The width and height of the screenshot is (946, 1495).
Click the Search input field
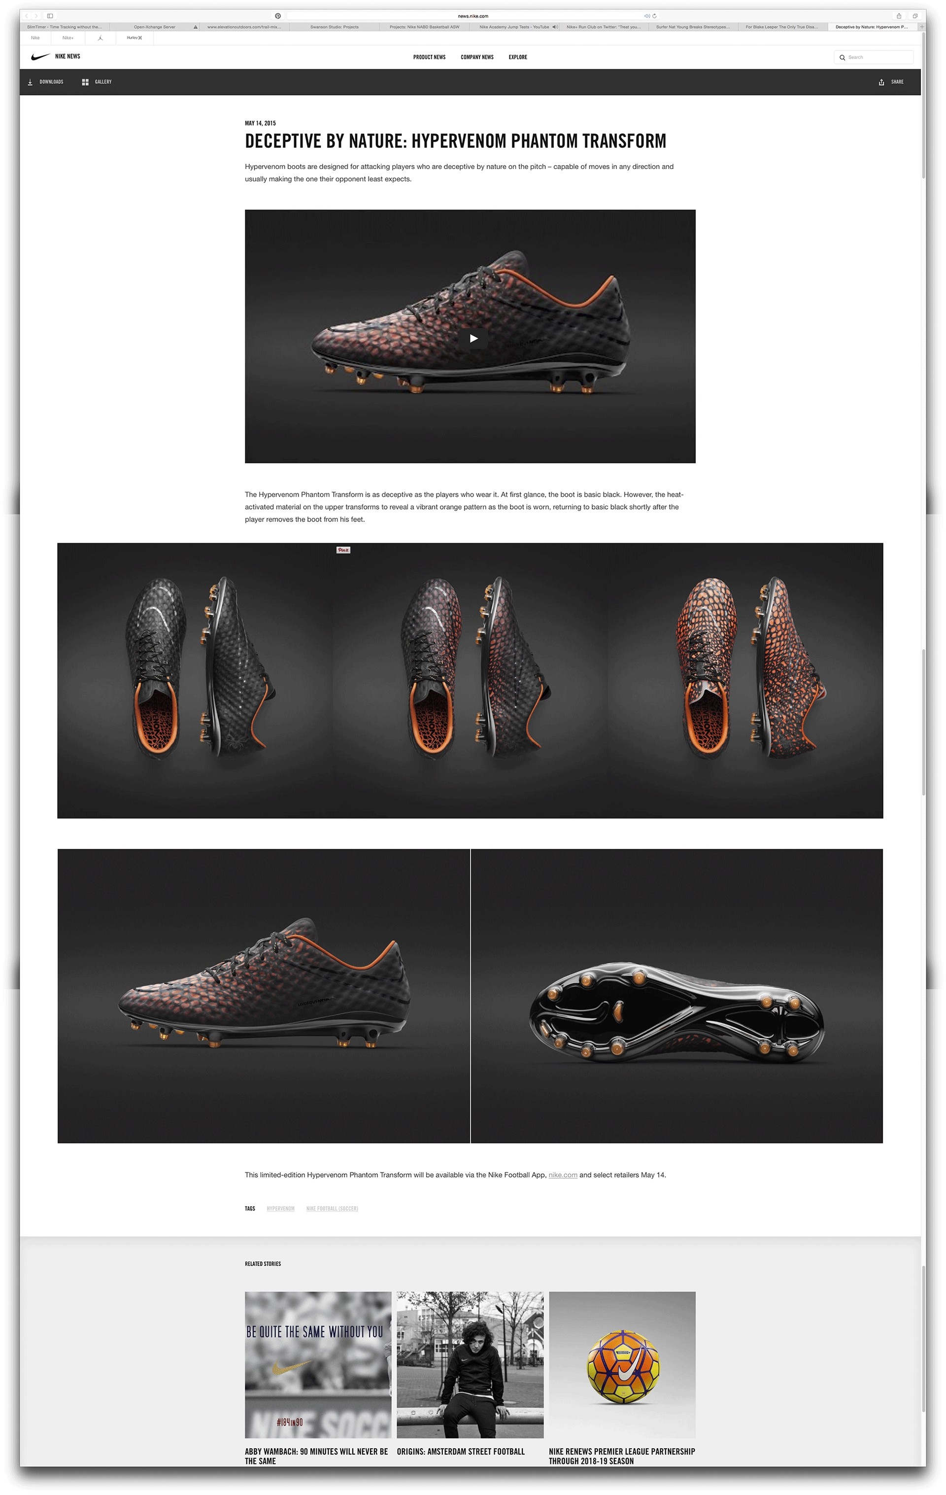click(874, 57)
